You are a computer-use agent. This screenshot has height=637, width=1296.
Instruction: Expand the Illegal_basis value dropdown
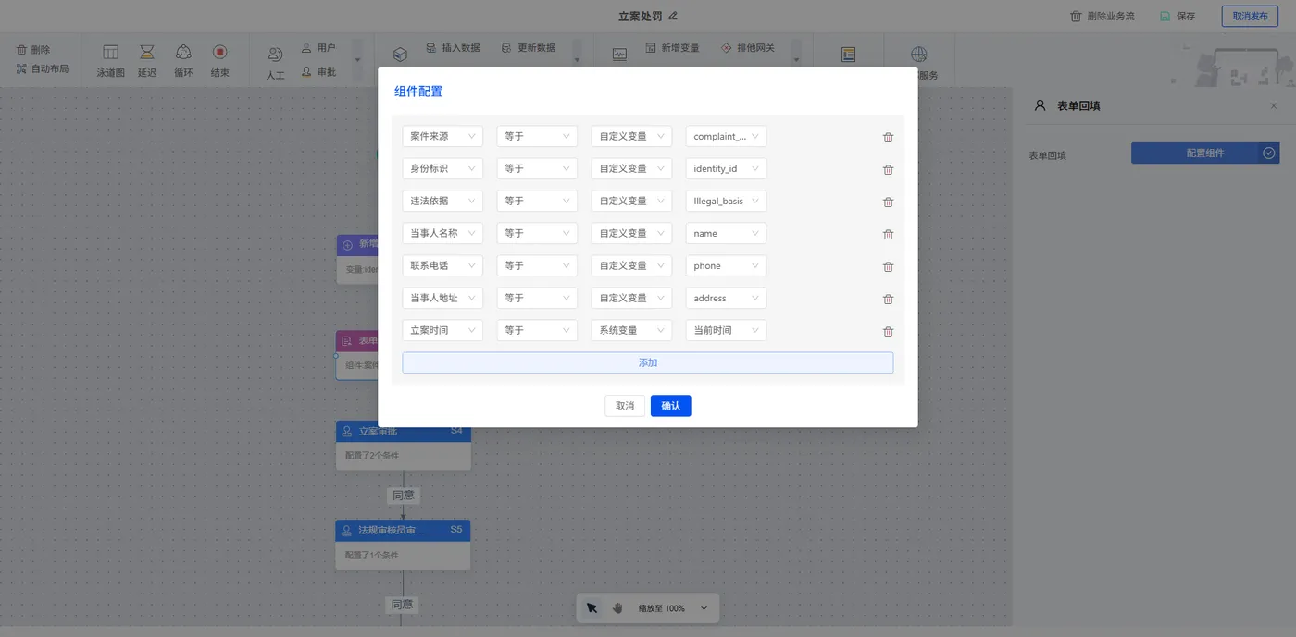726,201
